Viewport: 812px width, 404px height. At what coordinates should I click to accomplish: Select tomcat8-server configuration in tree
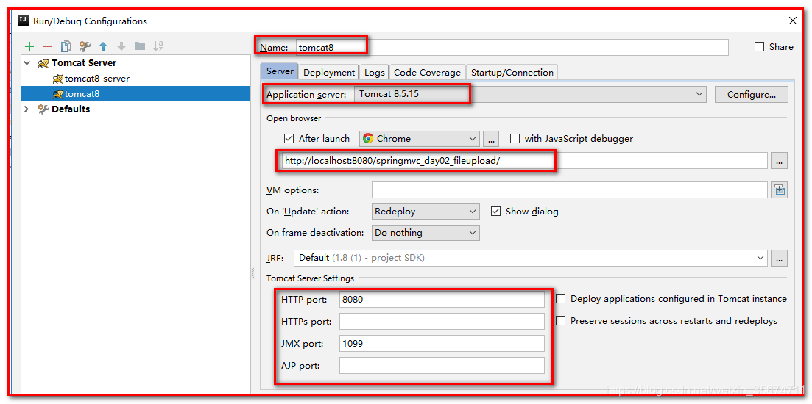pyautogui.click(x=97, y=79)
